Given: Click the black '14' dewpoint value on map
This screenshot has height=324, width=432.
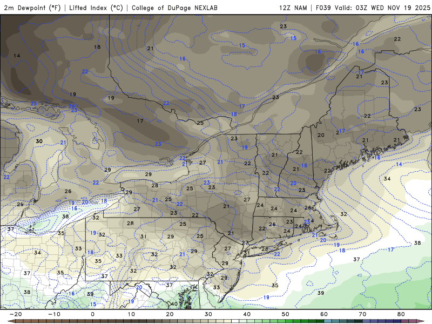Looking at the screenshot, I should click(17, 56).
